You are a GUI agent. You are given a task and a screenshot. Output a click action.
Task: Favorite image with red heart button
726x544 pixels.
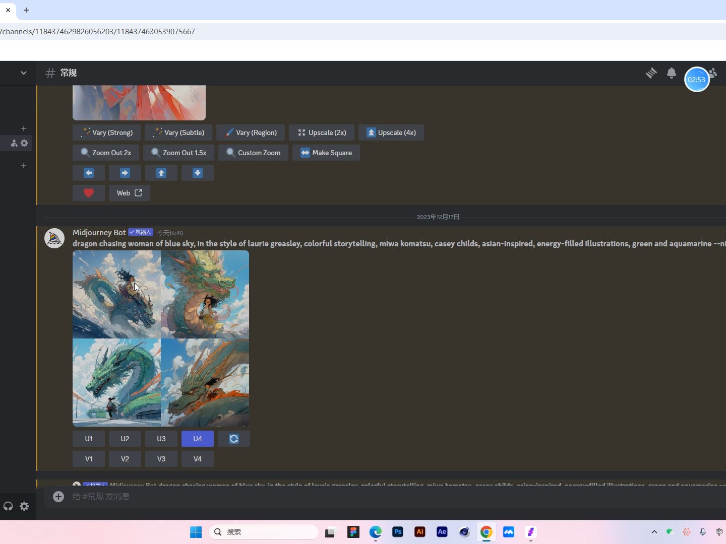(89, 193)
